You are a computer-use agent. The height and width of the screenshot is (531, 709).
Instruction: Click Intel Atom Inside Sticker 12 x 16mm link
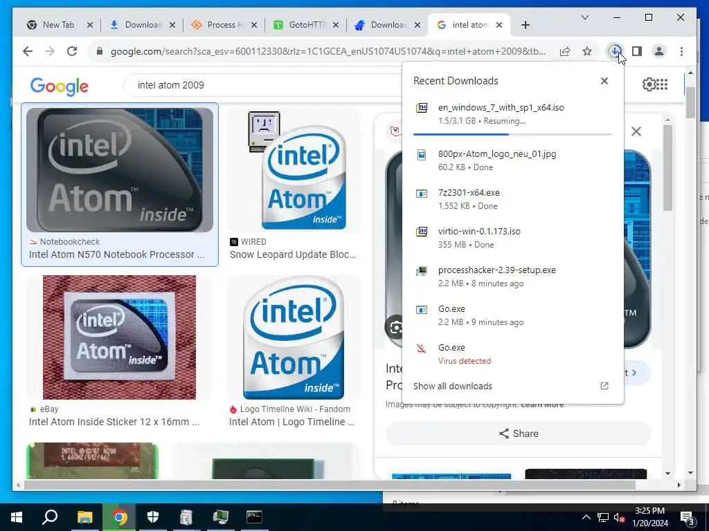114,422
